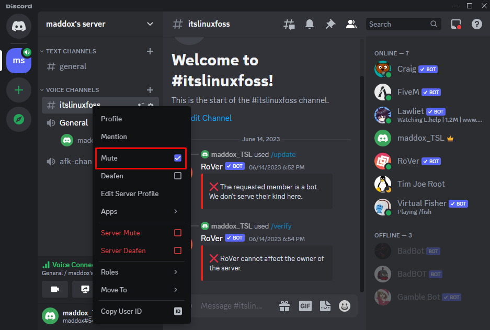
Task: Open itslinuxfoss channel settings gear icon
Action: (151, 105)
